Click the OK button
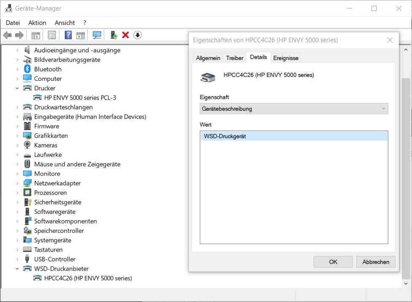 [x=333, y=262]
